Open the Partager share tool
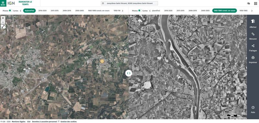259x123 pixels. 253,48
